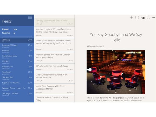Click AllThingsD source under article title
156x117 pixels.
[x=91, y=46]
